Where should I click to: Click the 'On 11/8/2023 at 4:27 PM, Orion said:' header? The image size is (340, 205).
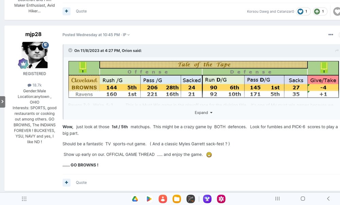click(x=108, y=51)
